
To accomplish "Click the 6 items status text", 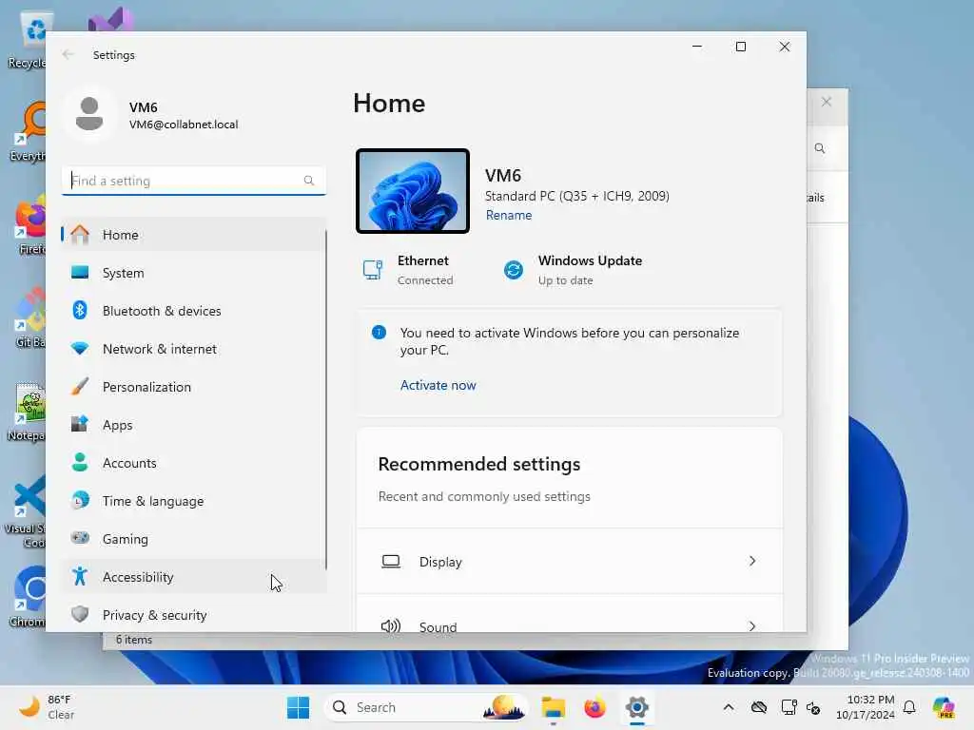I will click(133, 640).
